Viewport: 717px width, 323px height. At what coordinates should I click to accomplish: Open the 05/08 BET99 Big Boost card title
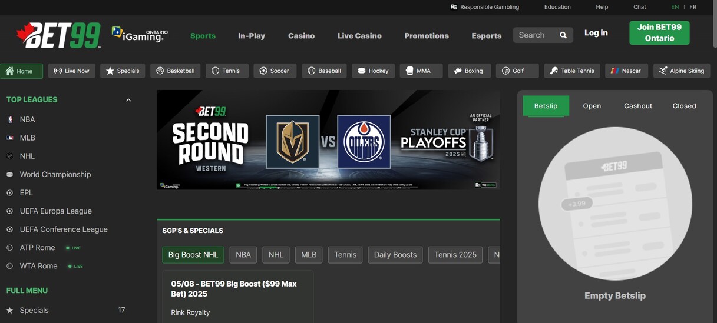(234, 288)
